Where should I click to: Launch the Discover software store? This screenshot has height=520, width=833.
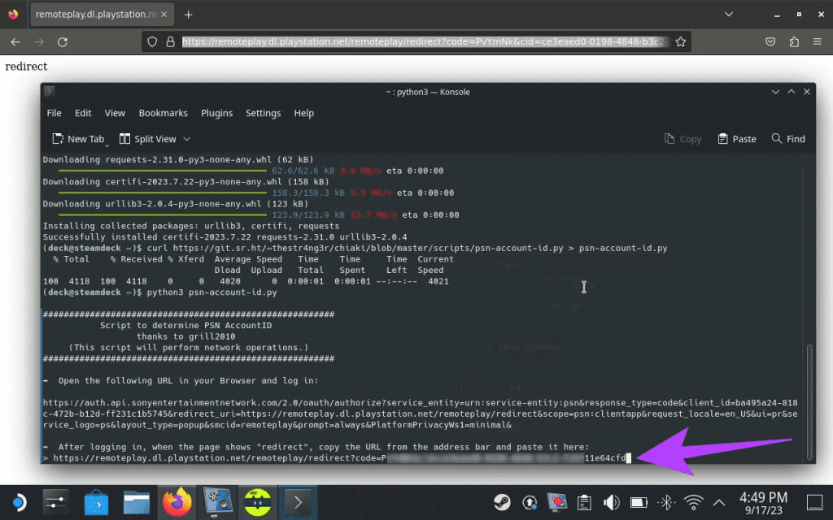coord(96,502)
